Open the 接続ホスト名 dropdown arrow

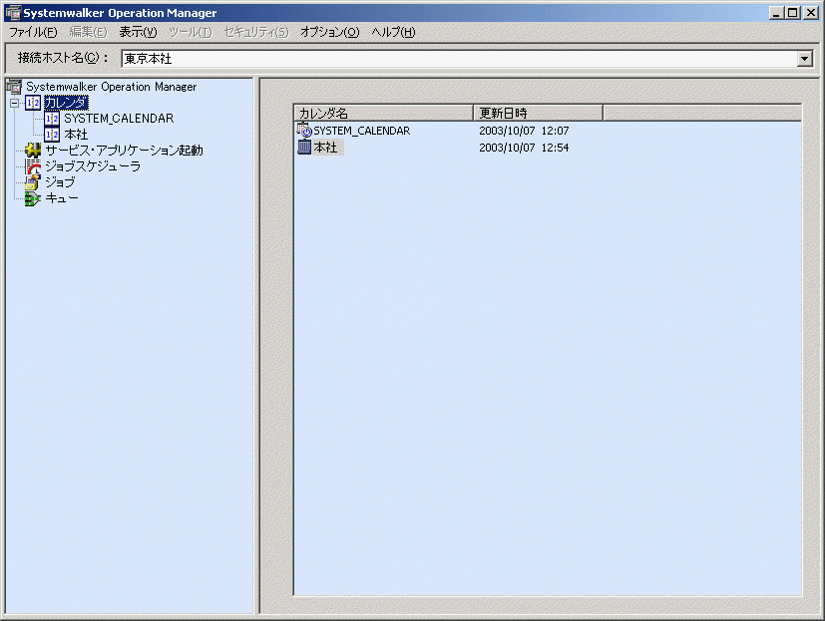point(804,59)
